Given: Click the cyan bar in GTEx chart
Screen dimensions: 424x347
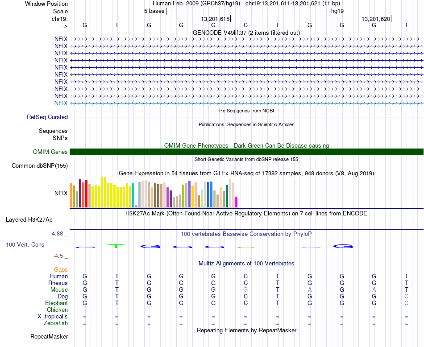Looking at the screenshot, I should [x=133, y=195].
